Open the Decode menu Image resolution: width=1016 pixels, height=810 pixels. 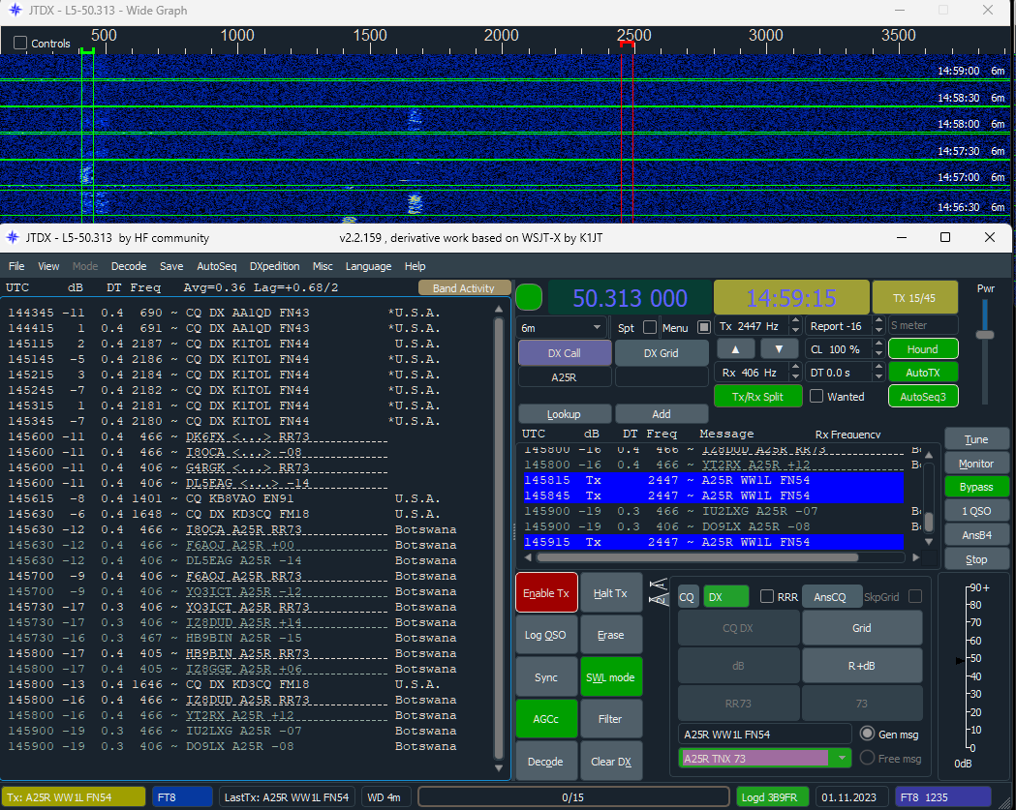click(129, 266)
